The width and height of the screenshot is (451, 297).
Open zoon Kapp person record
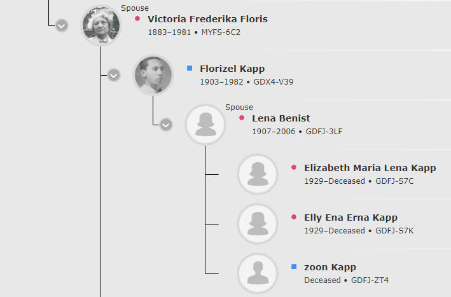pyautogui.click(x=330, y=267)
